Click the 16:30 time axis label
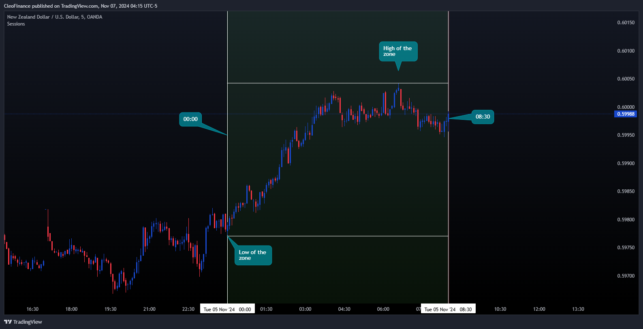The image size is (643, 329). (x=32, y=309)
